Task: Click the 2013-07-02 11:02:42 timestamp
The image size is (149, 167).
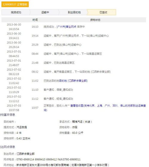Action: (14, 81)
